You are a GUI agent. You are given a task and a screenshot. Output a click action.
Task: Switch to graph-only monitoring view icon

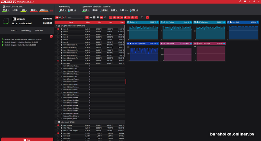(64, 17)
